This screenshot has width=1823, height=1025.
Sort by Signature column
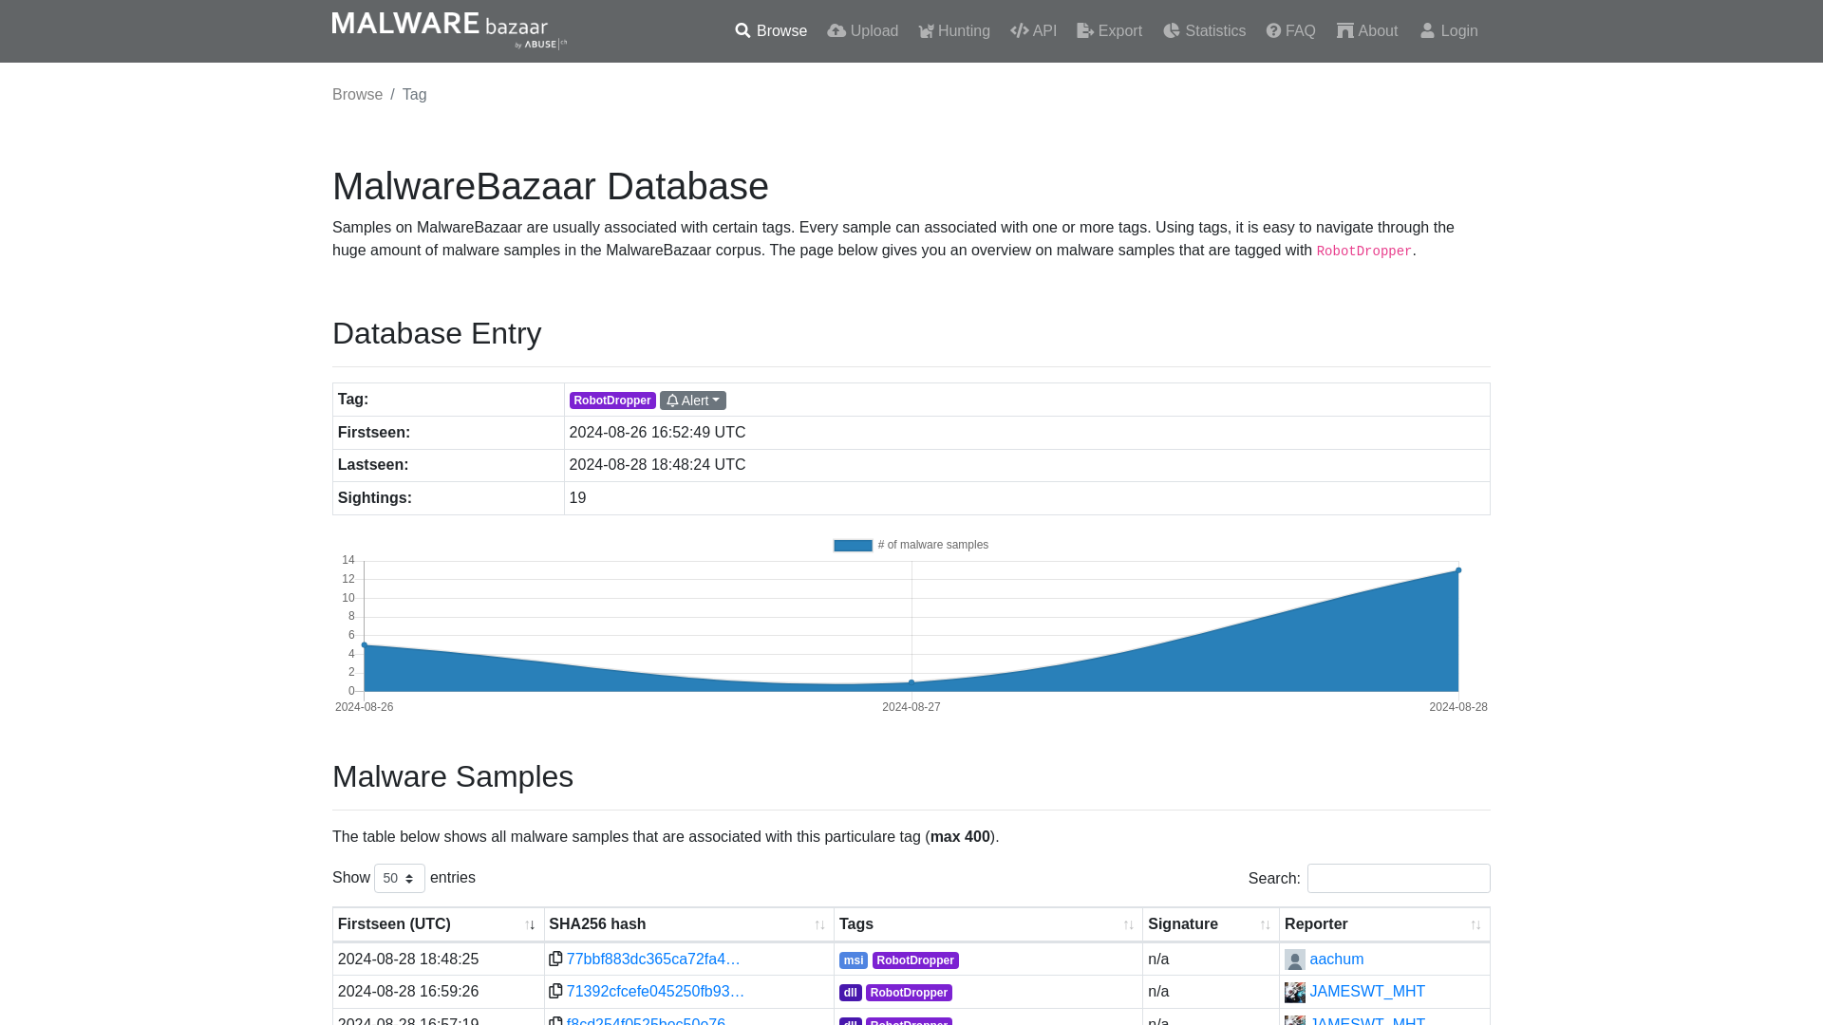pyautogui.click(x=1211, y=924)
